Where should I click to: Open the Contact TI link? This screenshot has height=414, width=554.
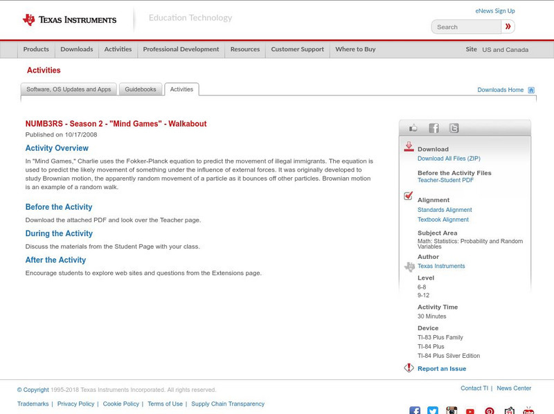coord(474,388)
